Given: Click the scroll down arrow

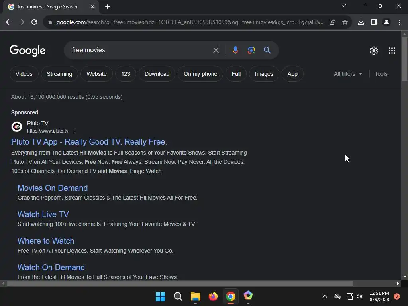Looking at the screenshot, I should coord(404,277).
